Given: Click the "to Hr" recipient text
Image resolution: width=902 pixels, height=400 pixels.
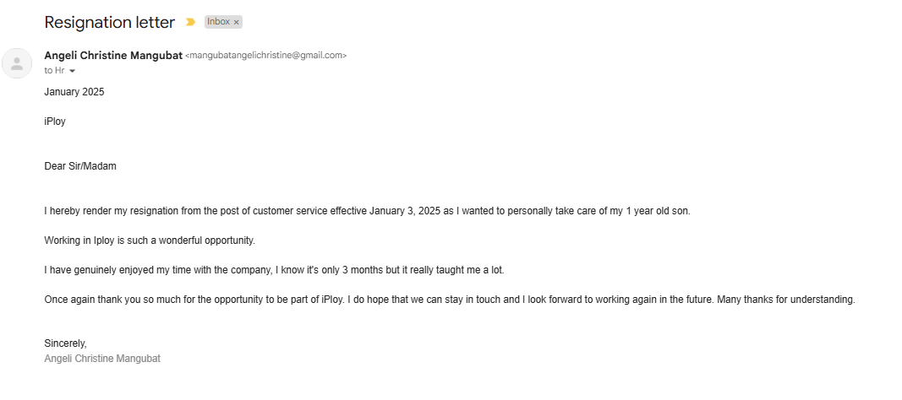Looking at the screenshot, I should pos(53,71).
